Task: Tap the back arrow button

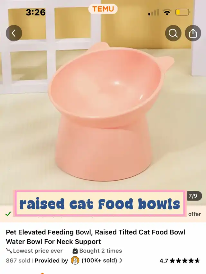Action: point(14,33)
